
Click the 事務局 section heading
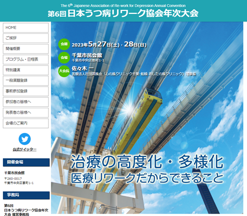click(x=26, y=195)
